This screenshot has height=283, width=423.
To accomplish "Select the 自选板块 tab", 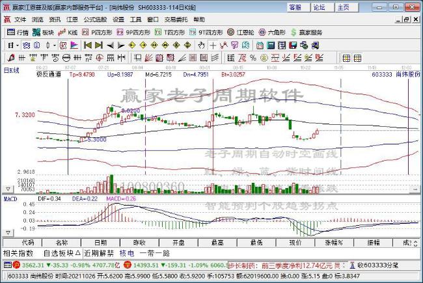I will [x=62, y=253].
